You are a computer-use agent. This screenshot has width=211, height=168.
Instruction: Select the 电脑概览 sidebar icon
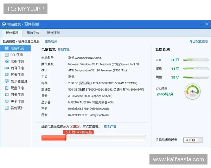(6, 48)
